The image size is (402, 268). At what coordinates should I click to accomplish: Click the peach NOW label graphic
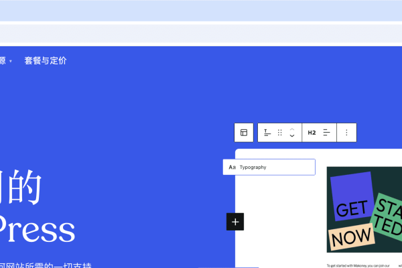pos(351,236)
